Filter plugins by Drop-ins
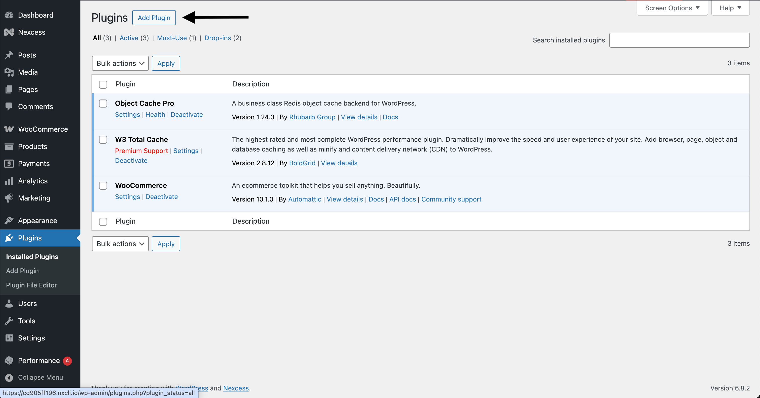This screenshot has height=398, width=760. [217, 38]
